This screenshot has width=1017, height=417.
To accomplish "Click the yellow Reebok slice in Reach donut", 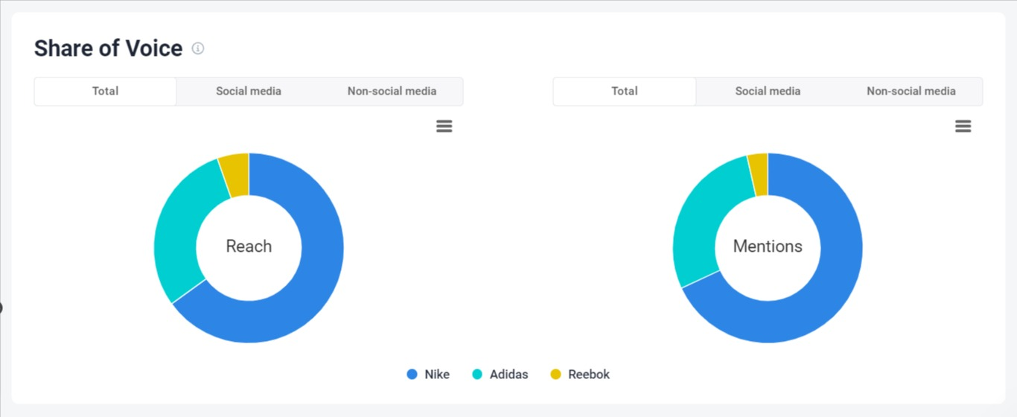I will [235, 176].
